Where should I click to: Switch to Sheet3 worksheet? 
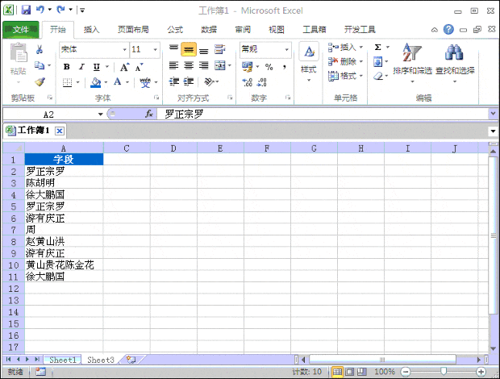pyautogui.click(x=101, y=360)
